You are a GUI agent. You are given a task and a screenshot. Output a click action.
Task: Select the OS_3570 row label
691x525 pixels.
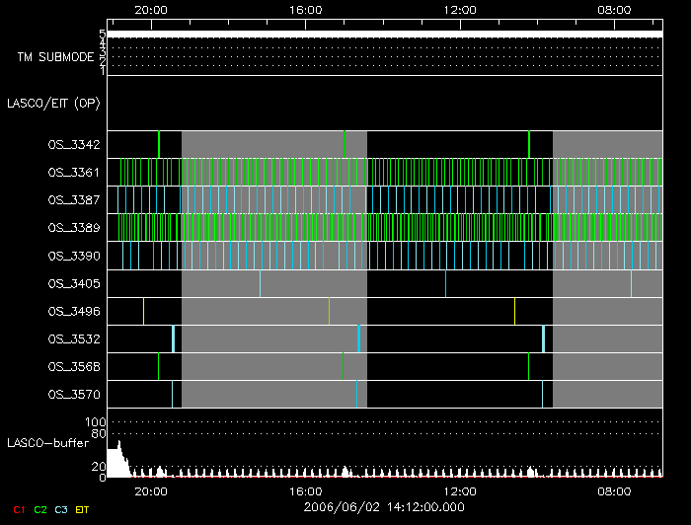(x=74, y=395)
